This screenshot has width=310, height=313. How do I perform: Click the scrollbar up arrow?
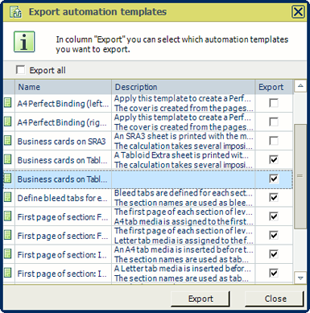tap(300, 86)
